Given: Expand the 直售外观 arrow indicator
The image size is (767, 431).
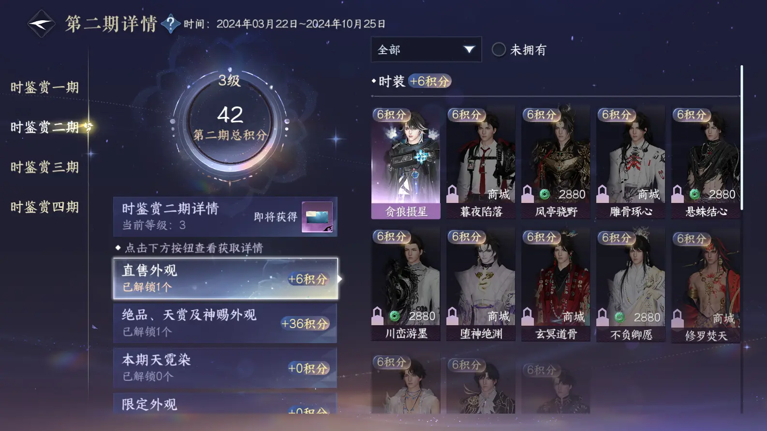Looking at the screenshot, I should point(340,279).
